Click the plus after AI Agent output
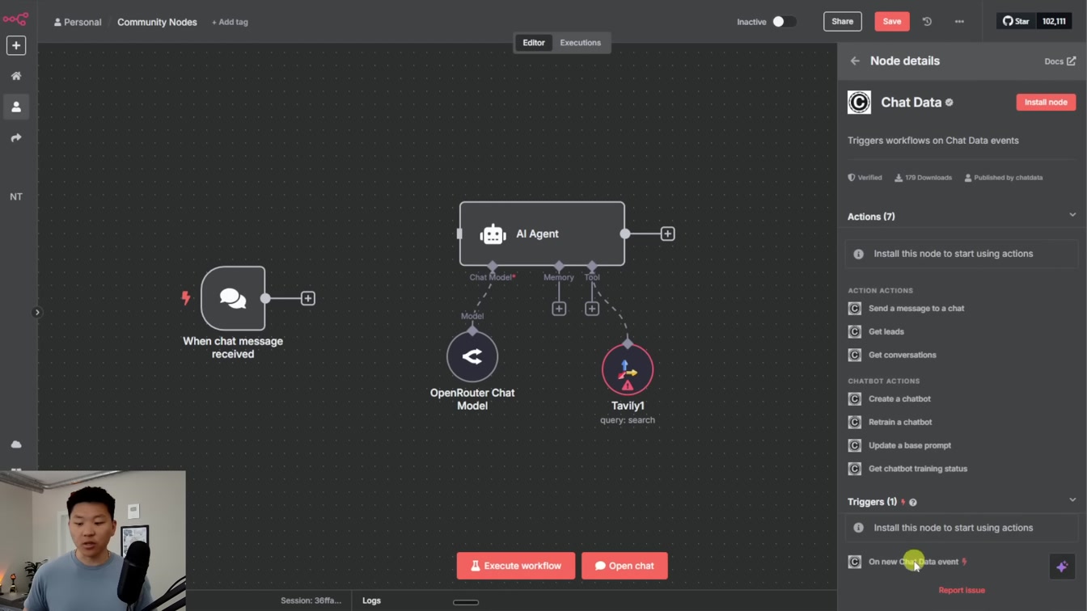1087x611 pixels. 667,234
